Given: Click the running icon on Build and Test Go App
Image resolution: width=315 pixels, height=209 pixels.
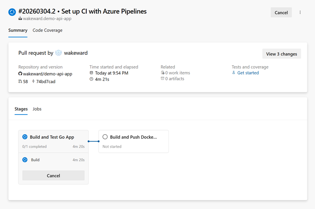Looking at the screenshot, I should pyautogui.click(x=25, y=137).
